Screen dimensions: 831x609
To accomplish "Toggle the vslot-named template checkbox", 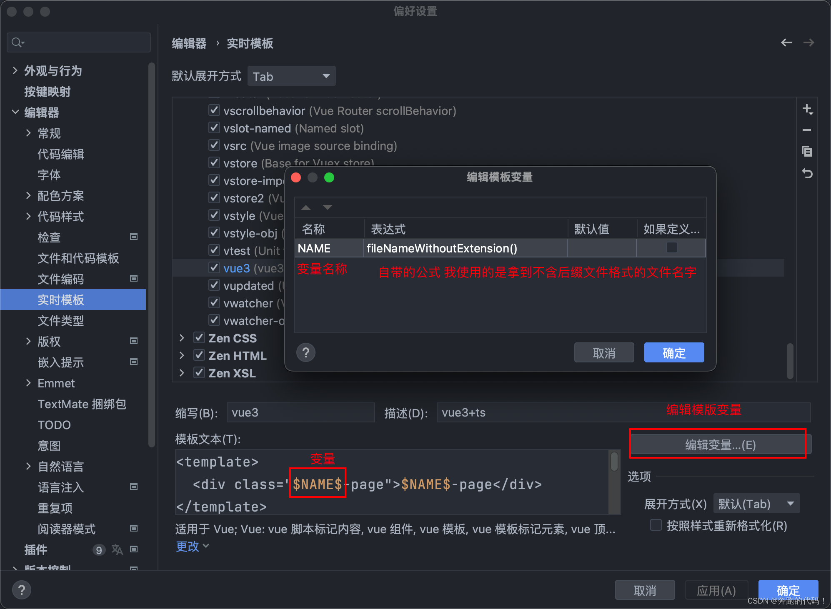I will [x=214, y=128].
